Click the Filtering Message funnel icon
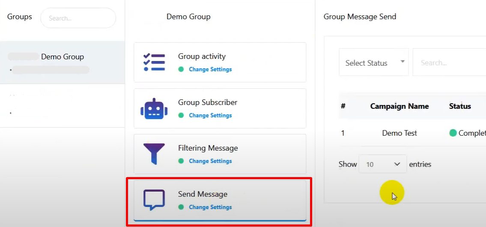The image size is (486, 227). click(x=154, y=154)
